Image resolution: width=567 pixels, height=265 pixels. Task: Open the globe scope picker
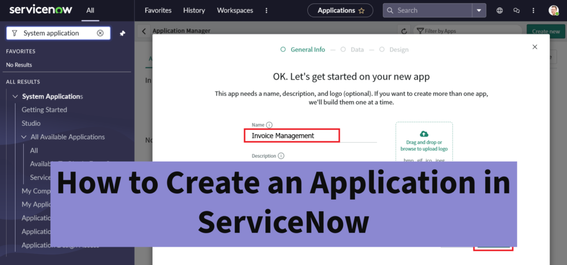[500, 11]
